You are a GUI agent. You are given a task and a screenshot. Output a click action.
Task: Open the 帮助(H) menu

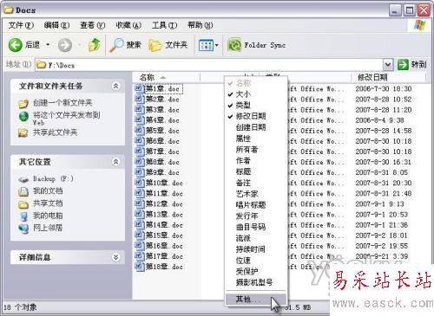coord(201,25)
